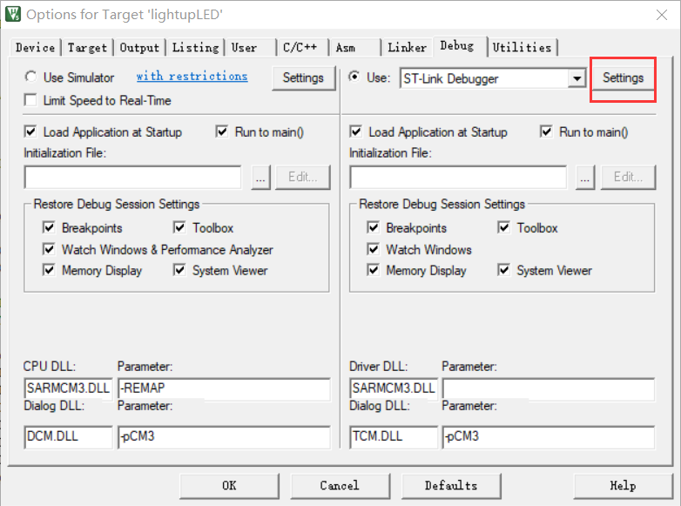Toggle ST-Link Toolbox checkbox

(504, 227)
